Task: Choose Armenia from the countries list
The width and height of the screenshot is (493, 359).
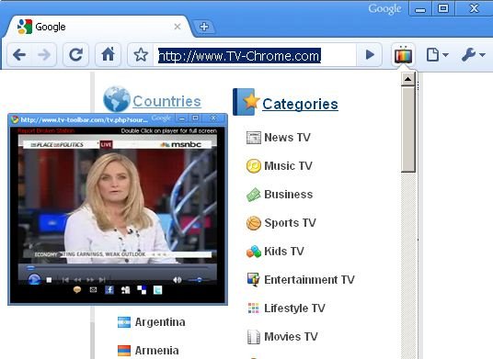Action: [156, 351]
